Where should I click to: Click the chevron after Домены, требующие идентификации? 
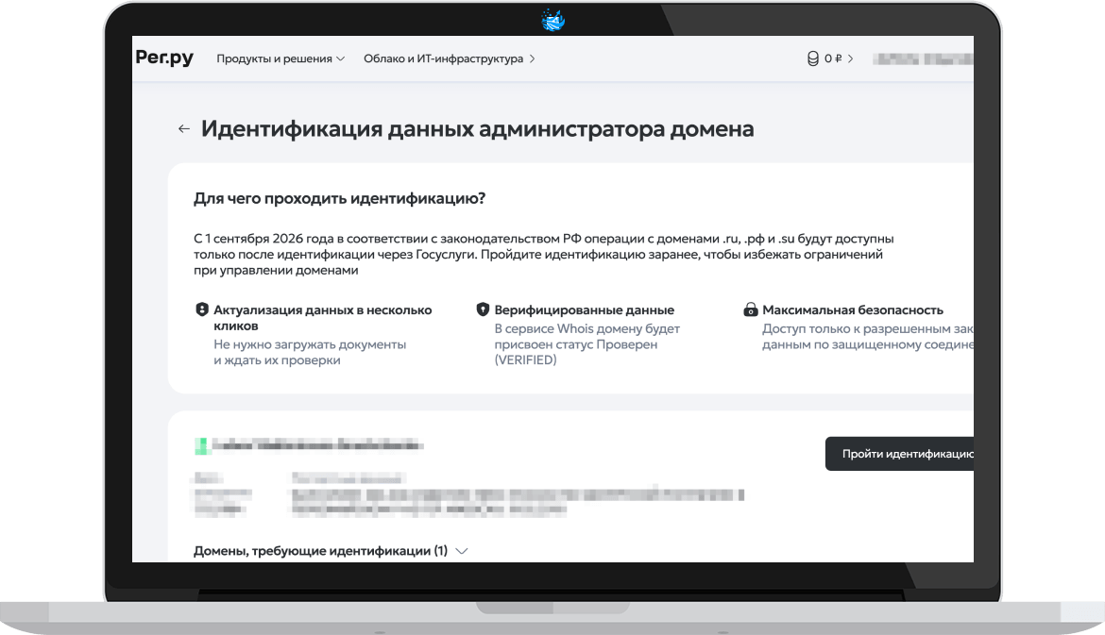tap(462, 551)
